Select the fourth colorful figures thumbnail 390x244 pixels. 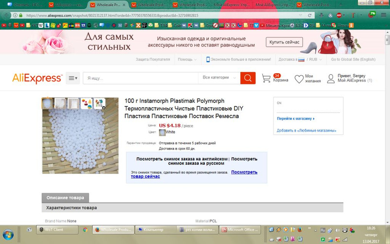[86, 103]
